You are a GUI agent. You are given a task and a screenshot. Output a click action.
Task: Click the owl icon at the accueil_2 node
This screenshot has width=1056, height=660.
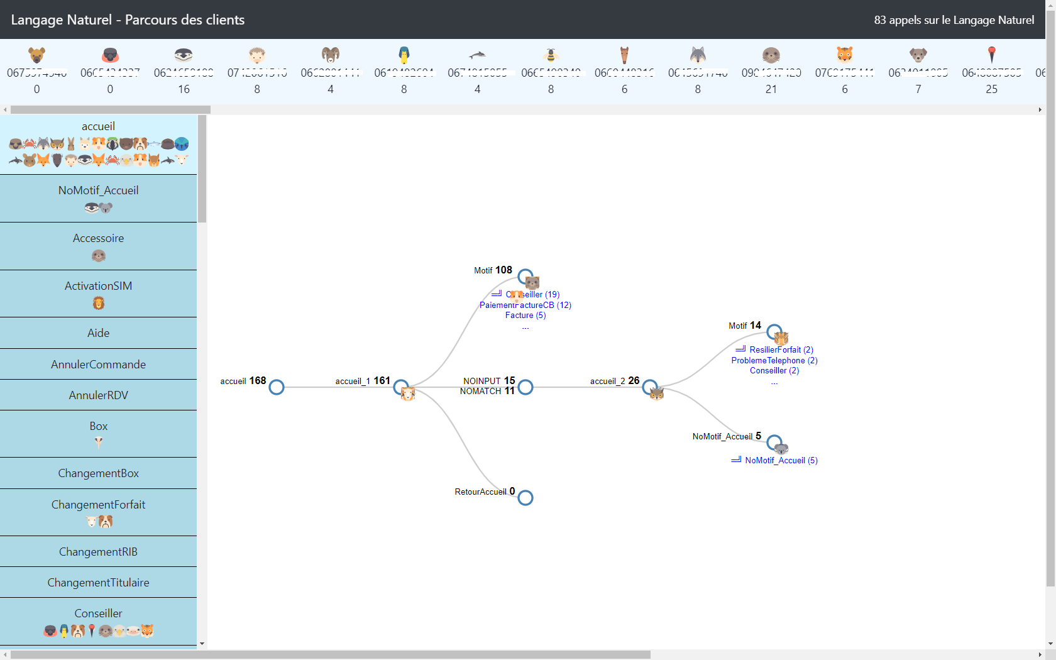(x=657, y=393)
